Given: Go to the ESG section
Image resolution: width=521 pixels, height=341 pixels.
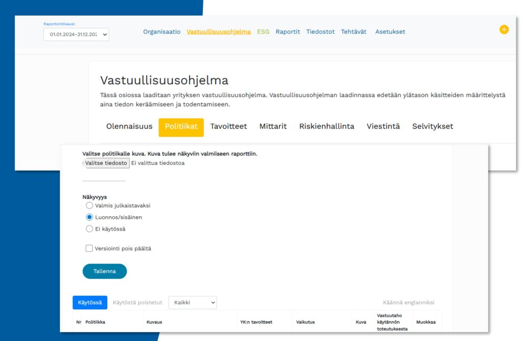Looking at the screenshot, I should 263,32.
